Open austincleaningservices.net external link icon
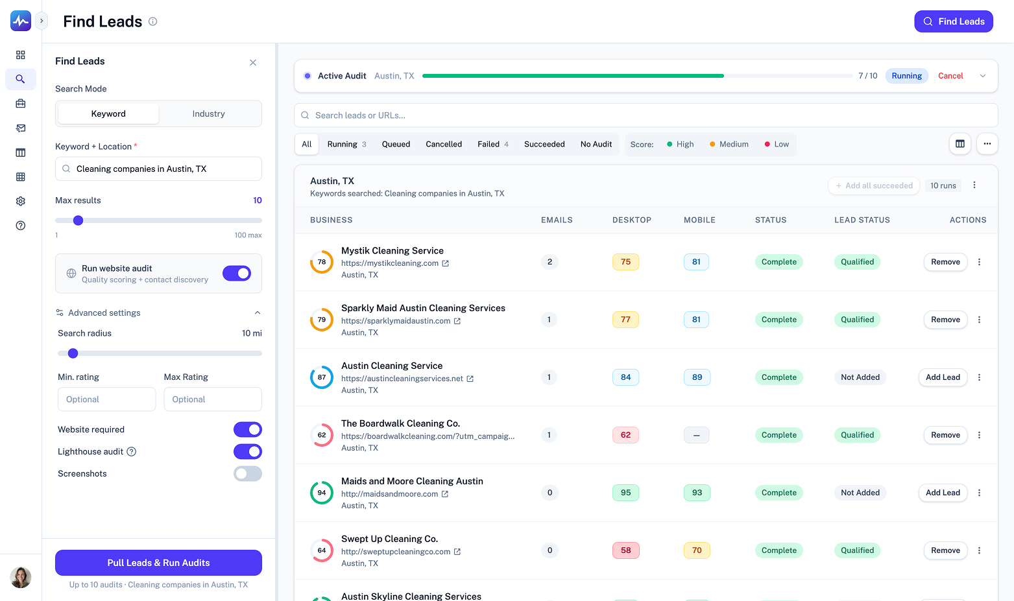The image size is (1014, 601). point(470,379)
